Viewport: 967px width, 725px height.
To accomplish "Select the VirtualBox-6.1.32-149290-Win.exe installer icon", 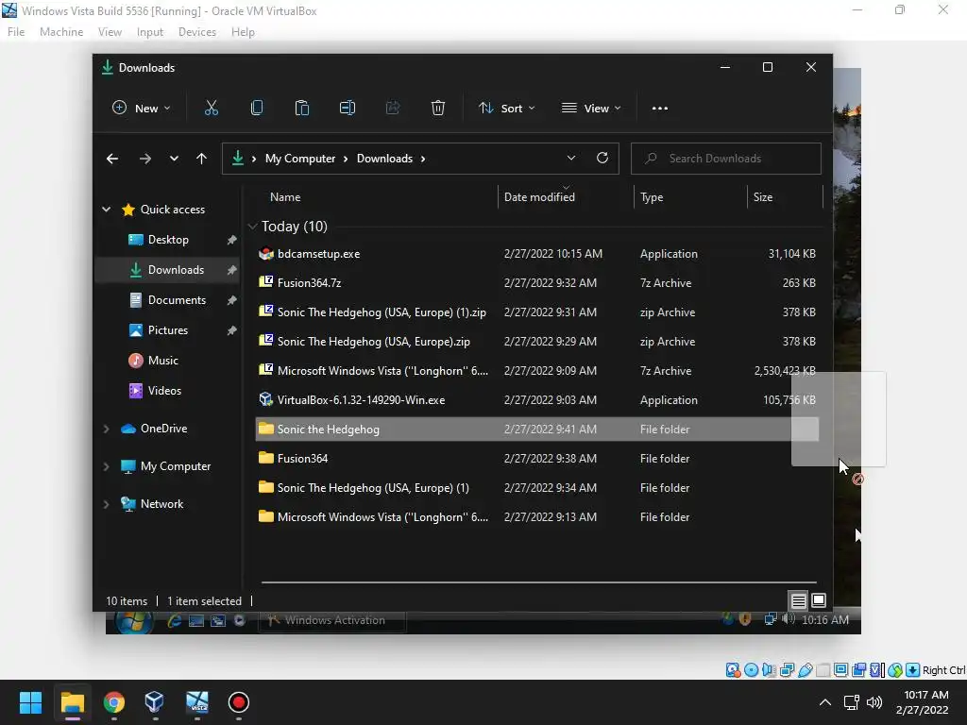I will (x=265, y=399).
